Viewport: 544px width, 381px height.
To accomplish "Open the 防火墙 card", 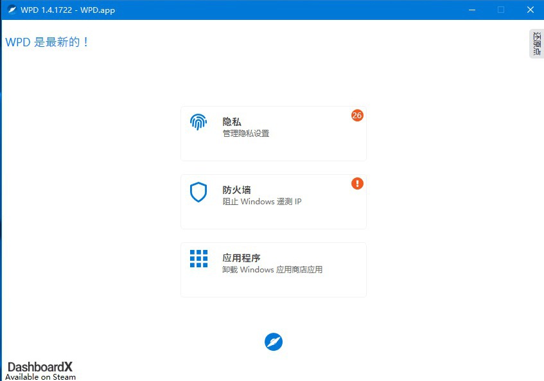I will 274,202.
